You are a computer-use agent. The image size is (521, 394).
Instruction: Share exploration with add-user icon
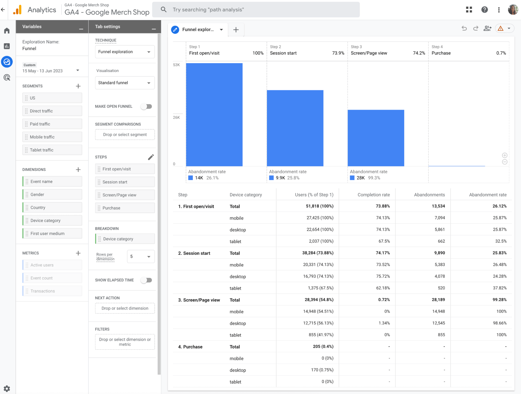pos(487,28)
